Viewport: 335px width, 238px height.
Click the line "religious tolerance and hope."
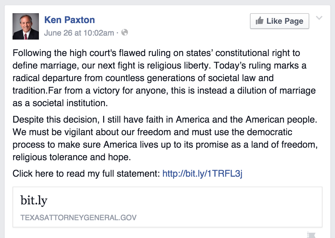click(72, 157)
